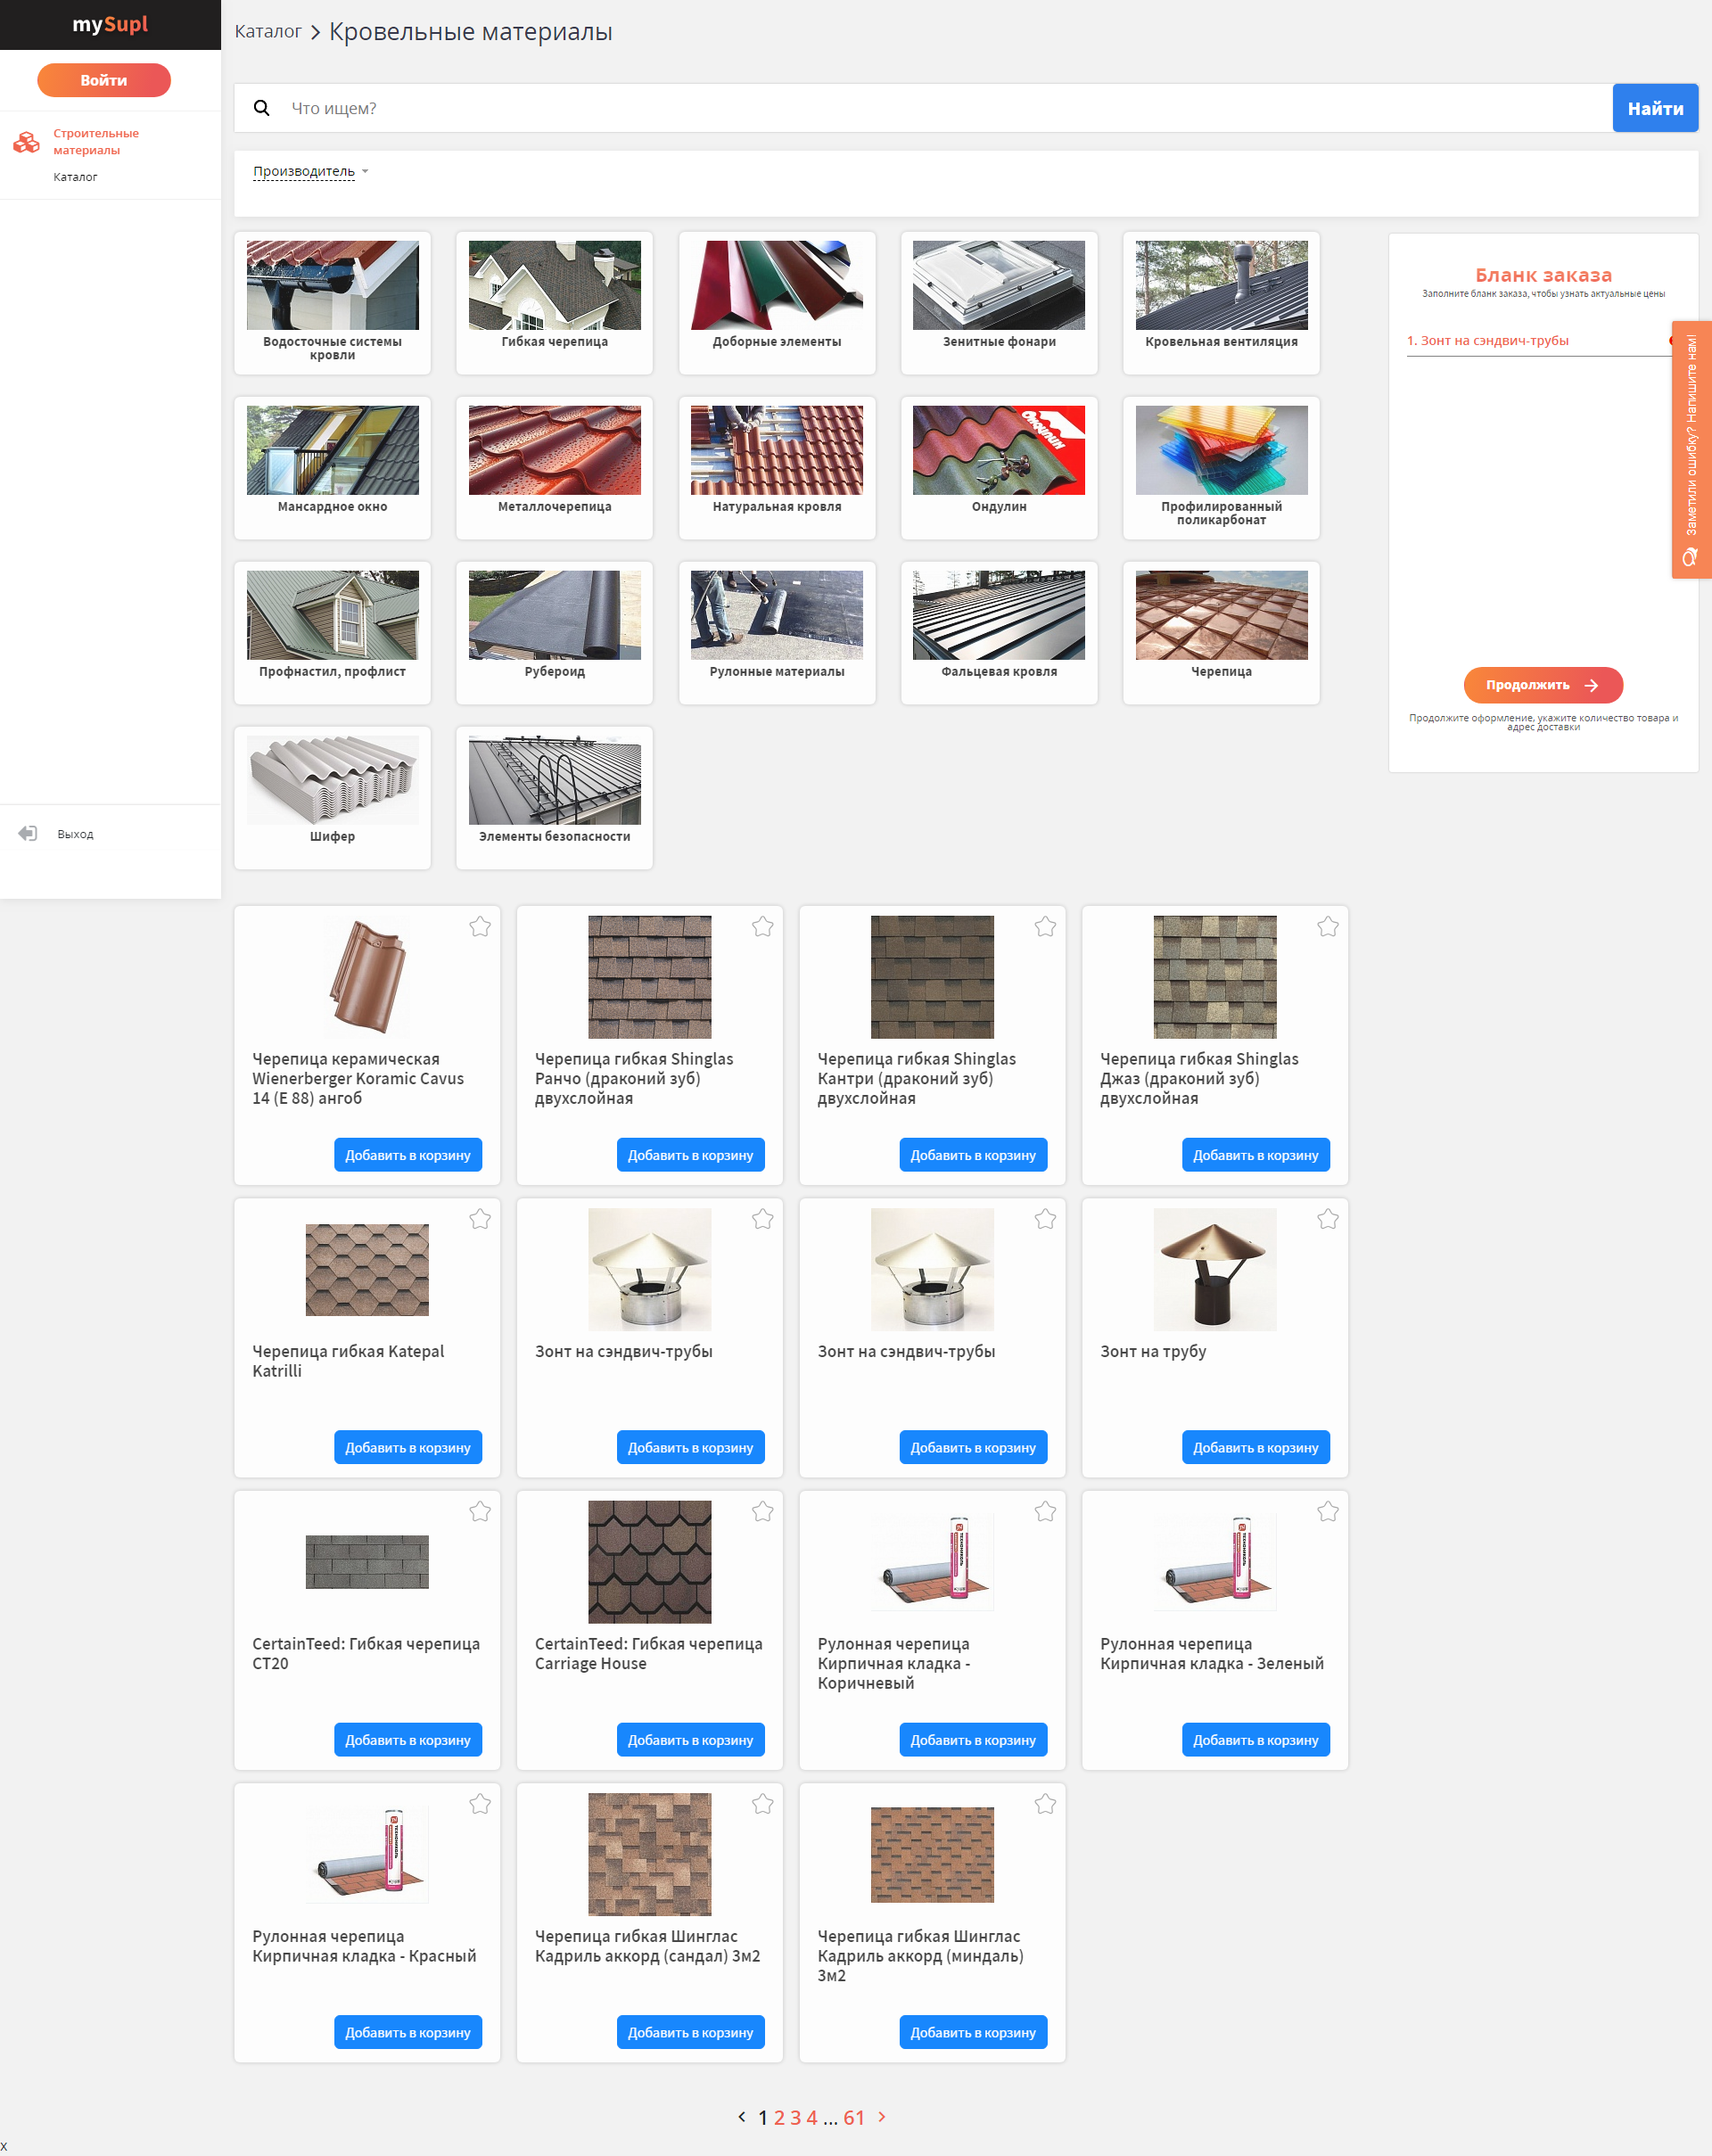Click the Найти search button
The width and height of the screenshot is (1712, 2156).
pos(1655,108)
